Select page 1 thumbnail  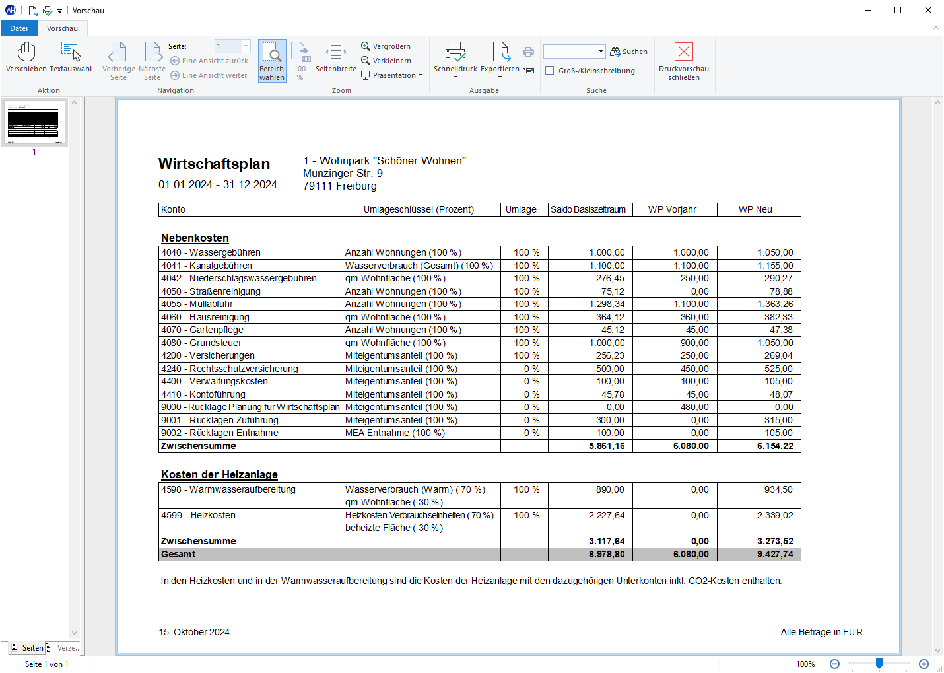[34, 123]
